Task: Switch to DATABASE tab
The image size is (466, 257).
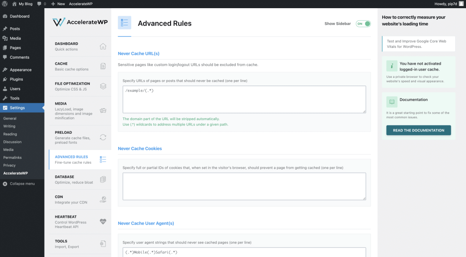Action: [x=80, y=180]
